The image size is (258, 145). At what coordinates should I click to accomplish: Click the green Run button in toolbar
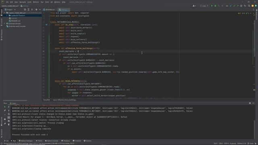click(212, 6)
